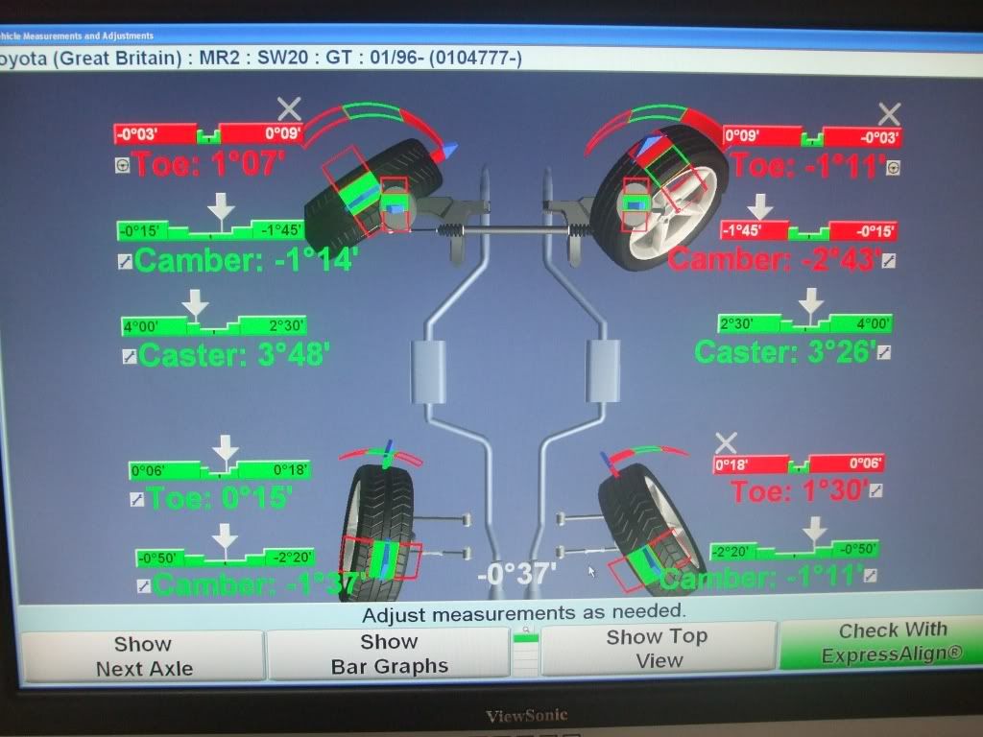Image resolution: width=983 pixels, height=737 pixels.
Task: Click the X mark above front right toe
Action: (889, 114)
